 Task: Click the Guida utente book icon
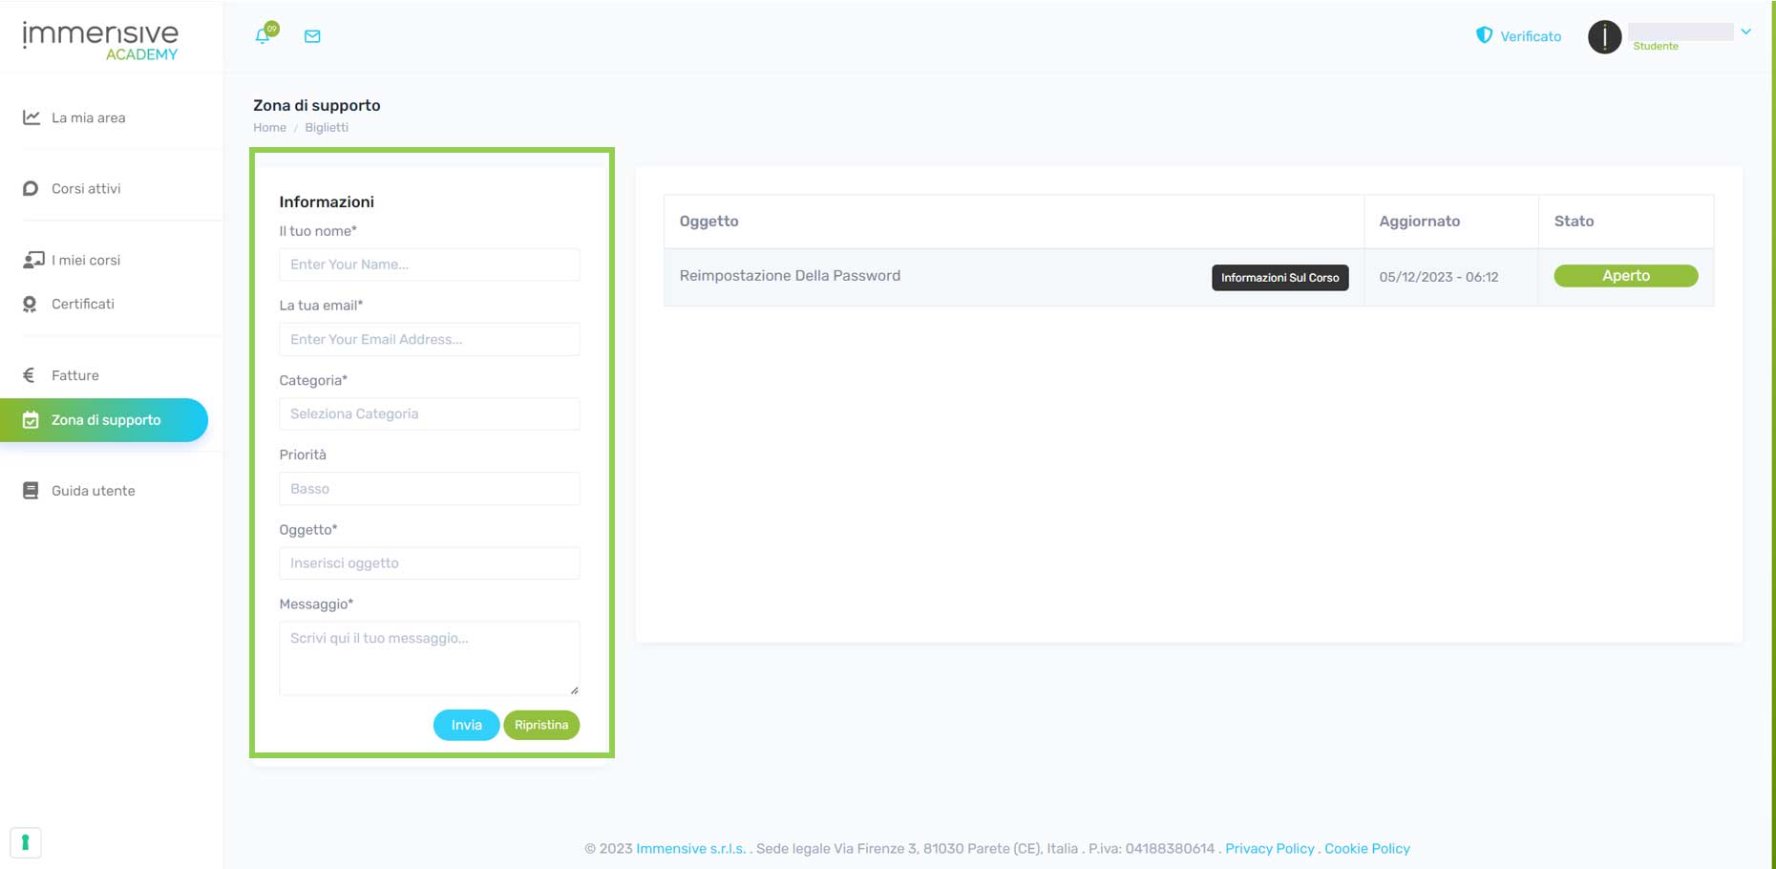[31, 491]
